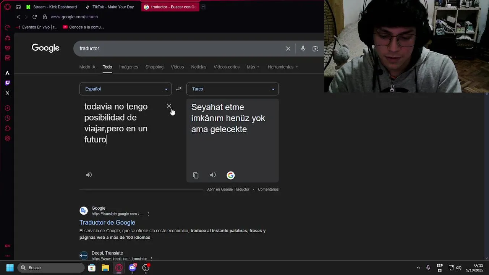
Task: Open Extensions cube icon in sidebar
Action: click(7, 128)
